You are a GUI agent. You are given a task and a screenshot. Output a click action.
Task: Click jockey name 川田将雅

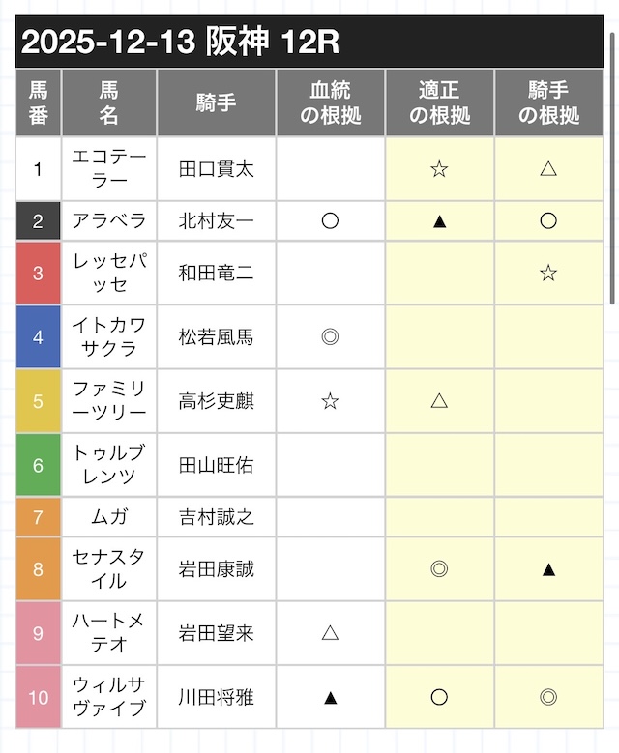point(217,697)
